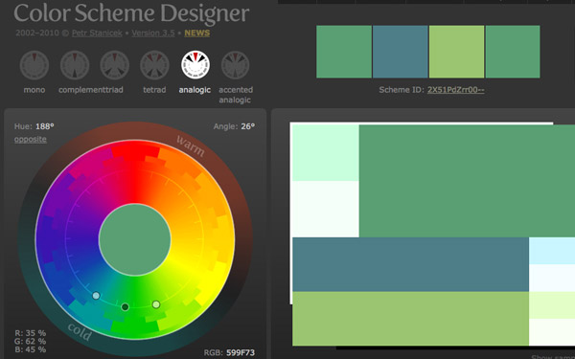Click the primary green palette swatch

pyautogui.click(x=344, y=52)
